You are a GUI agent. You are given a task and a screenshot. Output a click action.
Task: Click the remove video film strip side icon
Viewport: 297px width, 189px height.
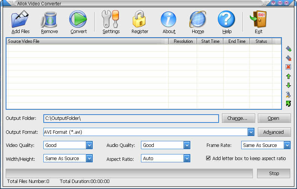[x=288, y=58]
